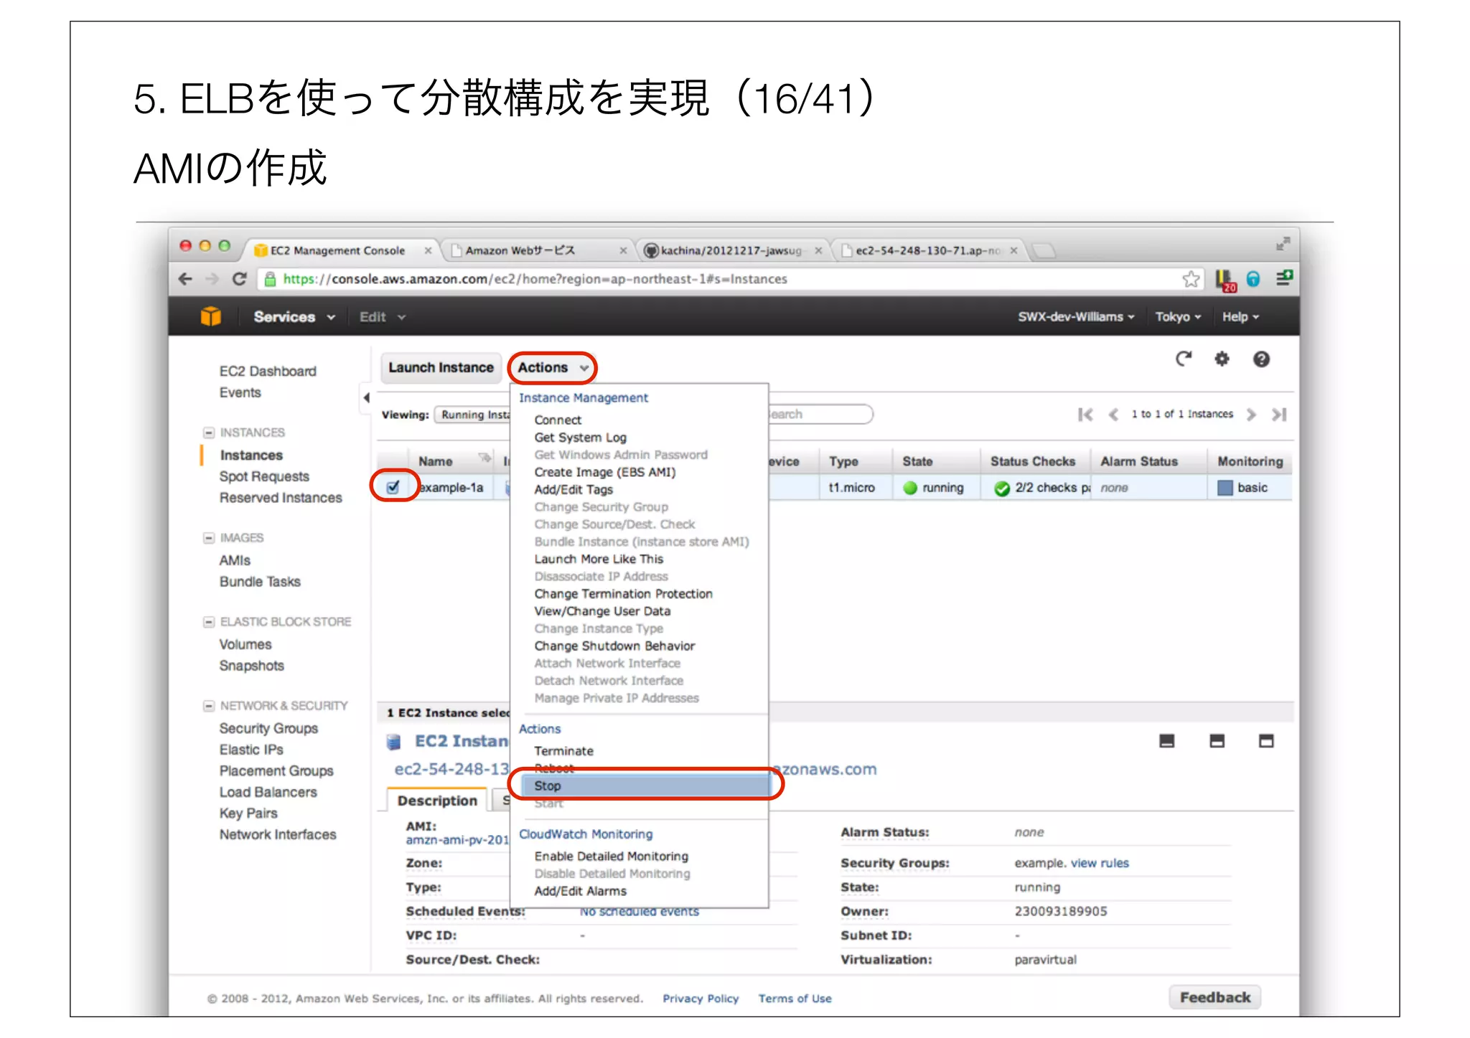
Task: Click the AWS orange cube logo
Action: coord(211,316)
